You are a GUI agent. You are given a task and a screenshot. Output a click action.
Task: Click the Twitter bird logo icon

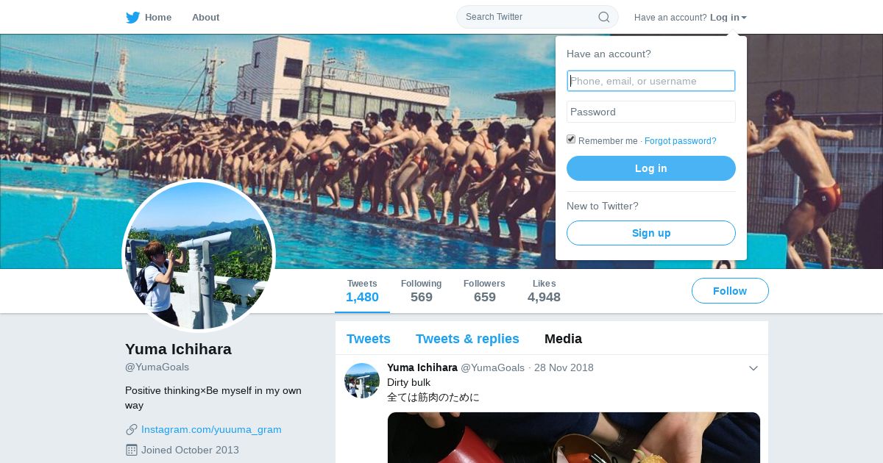pos(132,17)
